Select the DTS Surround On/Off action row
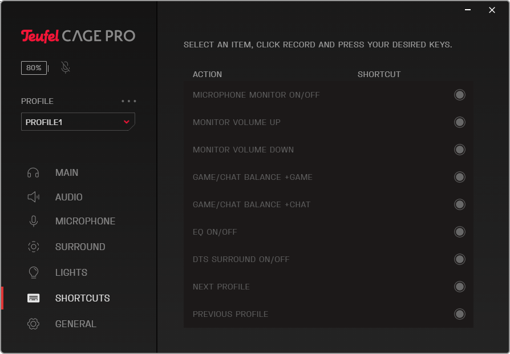The width and height of the screenshot is (510, 354). (x=241, y=259)
